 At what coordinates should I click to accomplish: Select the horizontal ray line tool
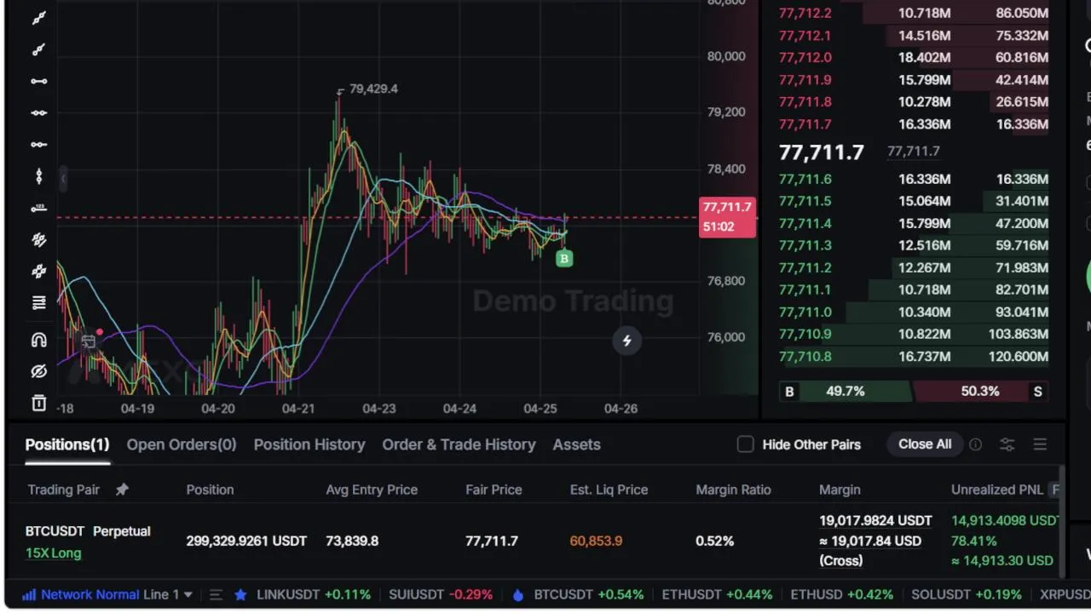[x=38, y=144]
